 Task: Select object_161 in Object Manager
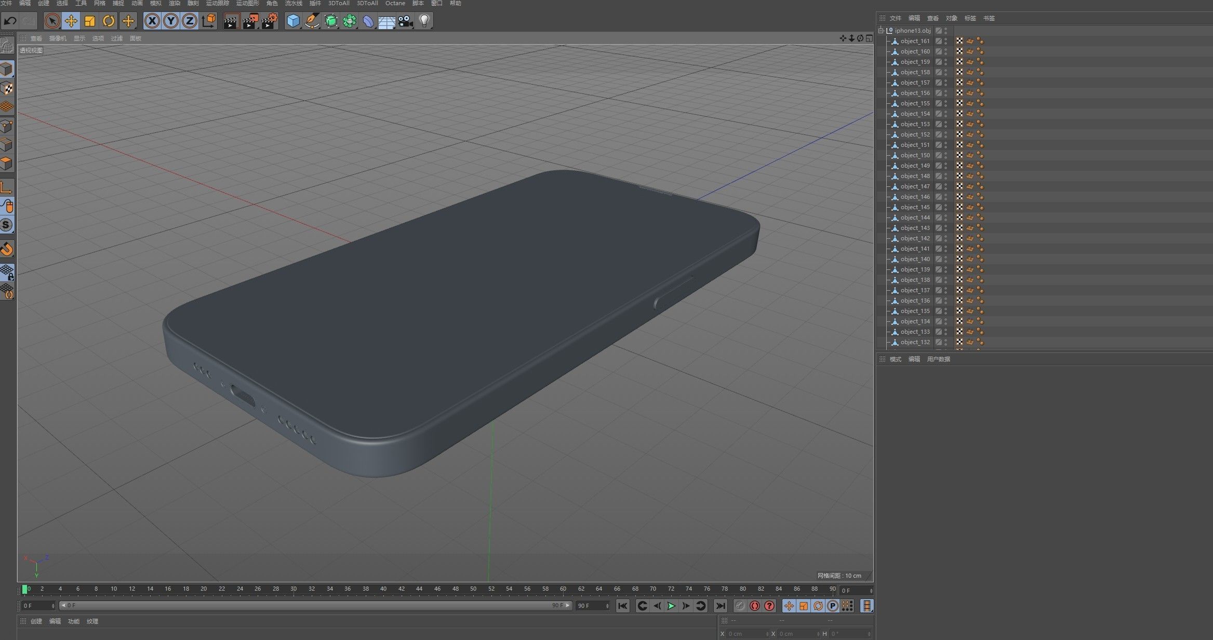click(x=915, y=41)
